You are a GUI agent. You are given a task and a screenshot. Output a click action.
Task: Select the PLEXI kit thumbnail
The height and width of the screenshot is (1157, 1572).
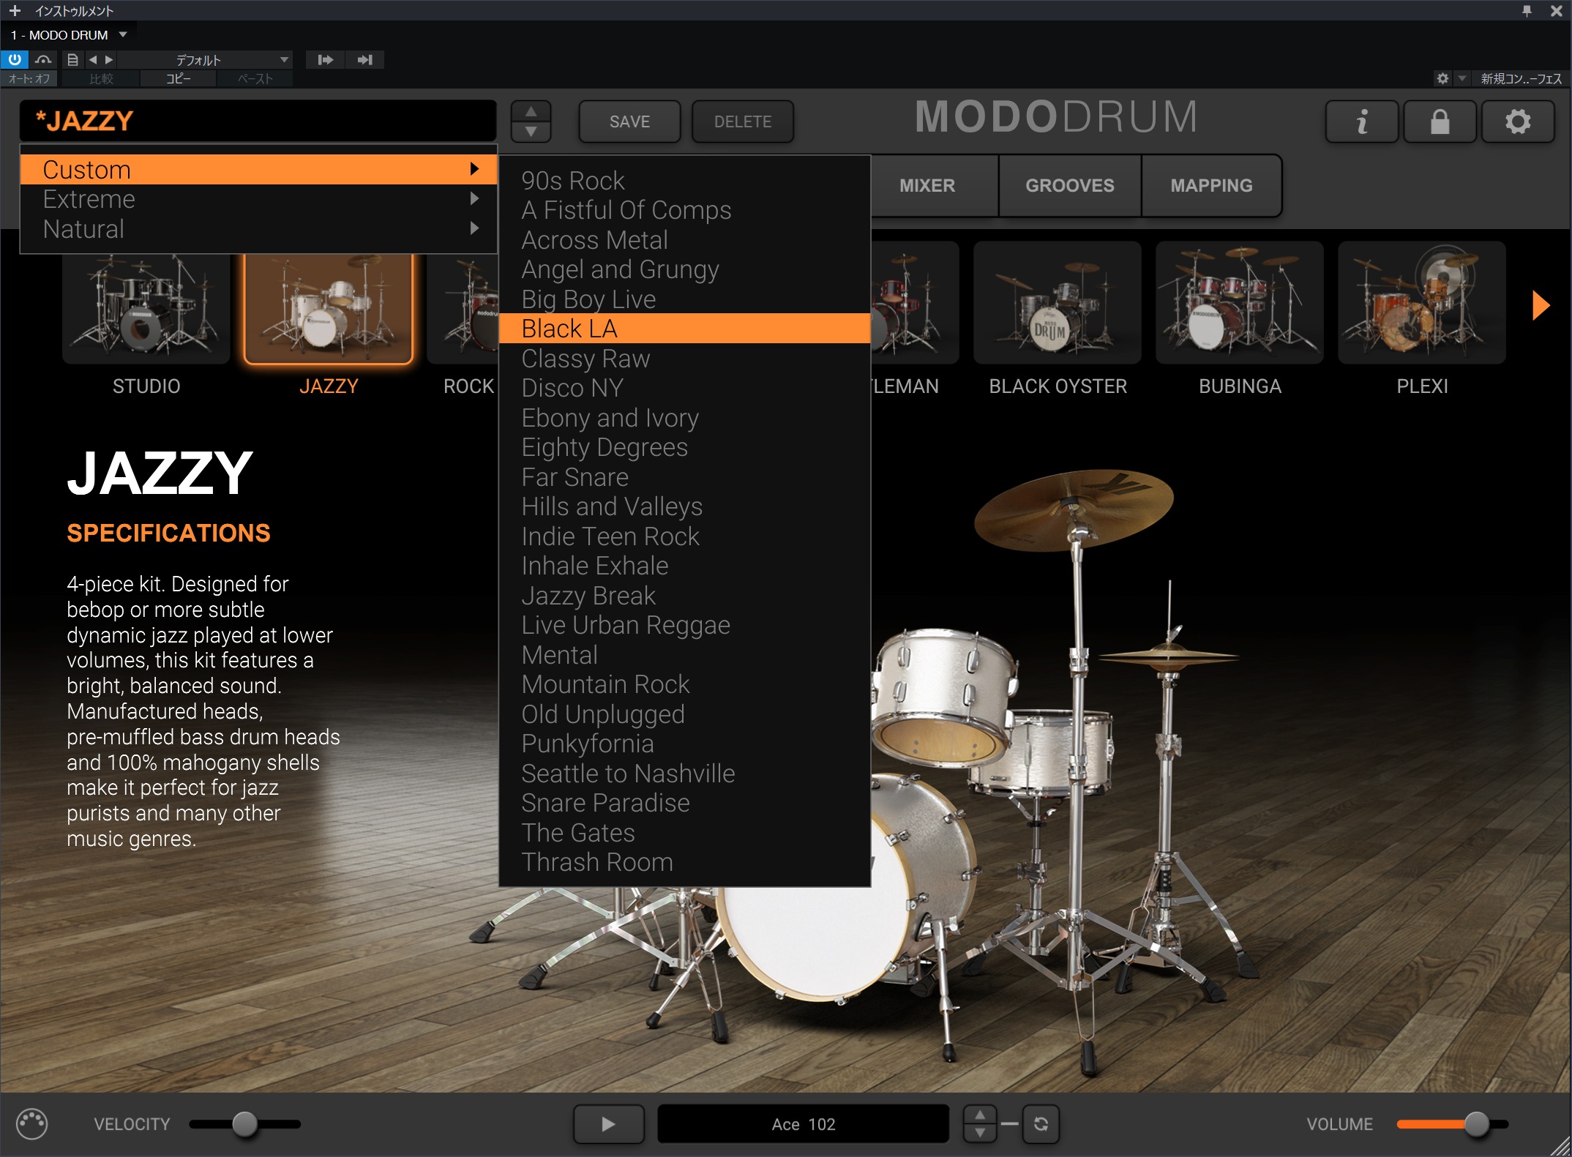pyautogui.click(x=1422, y=303)
